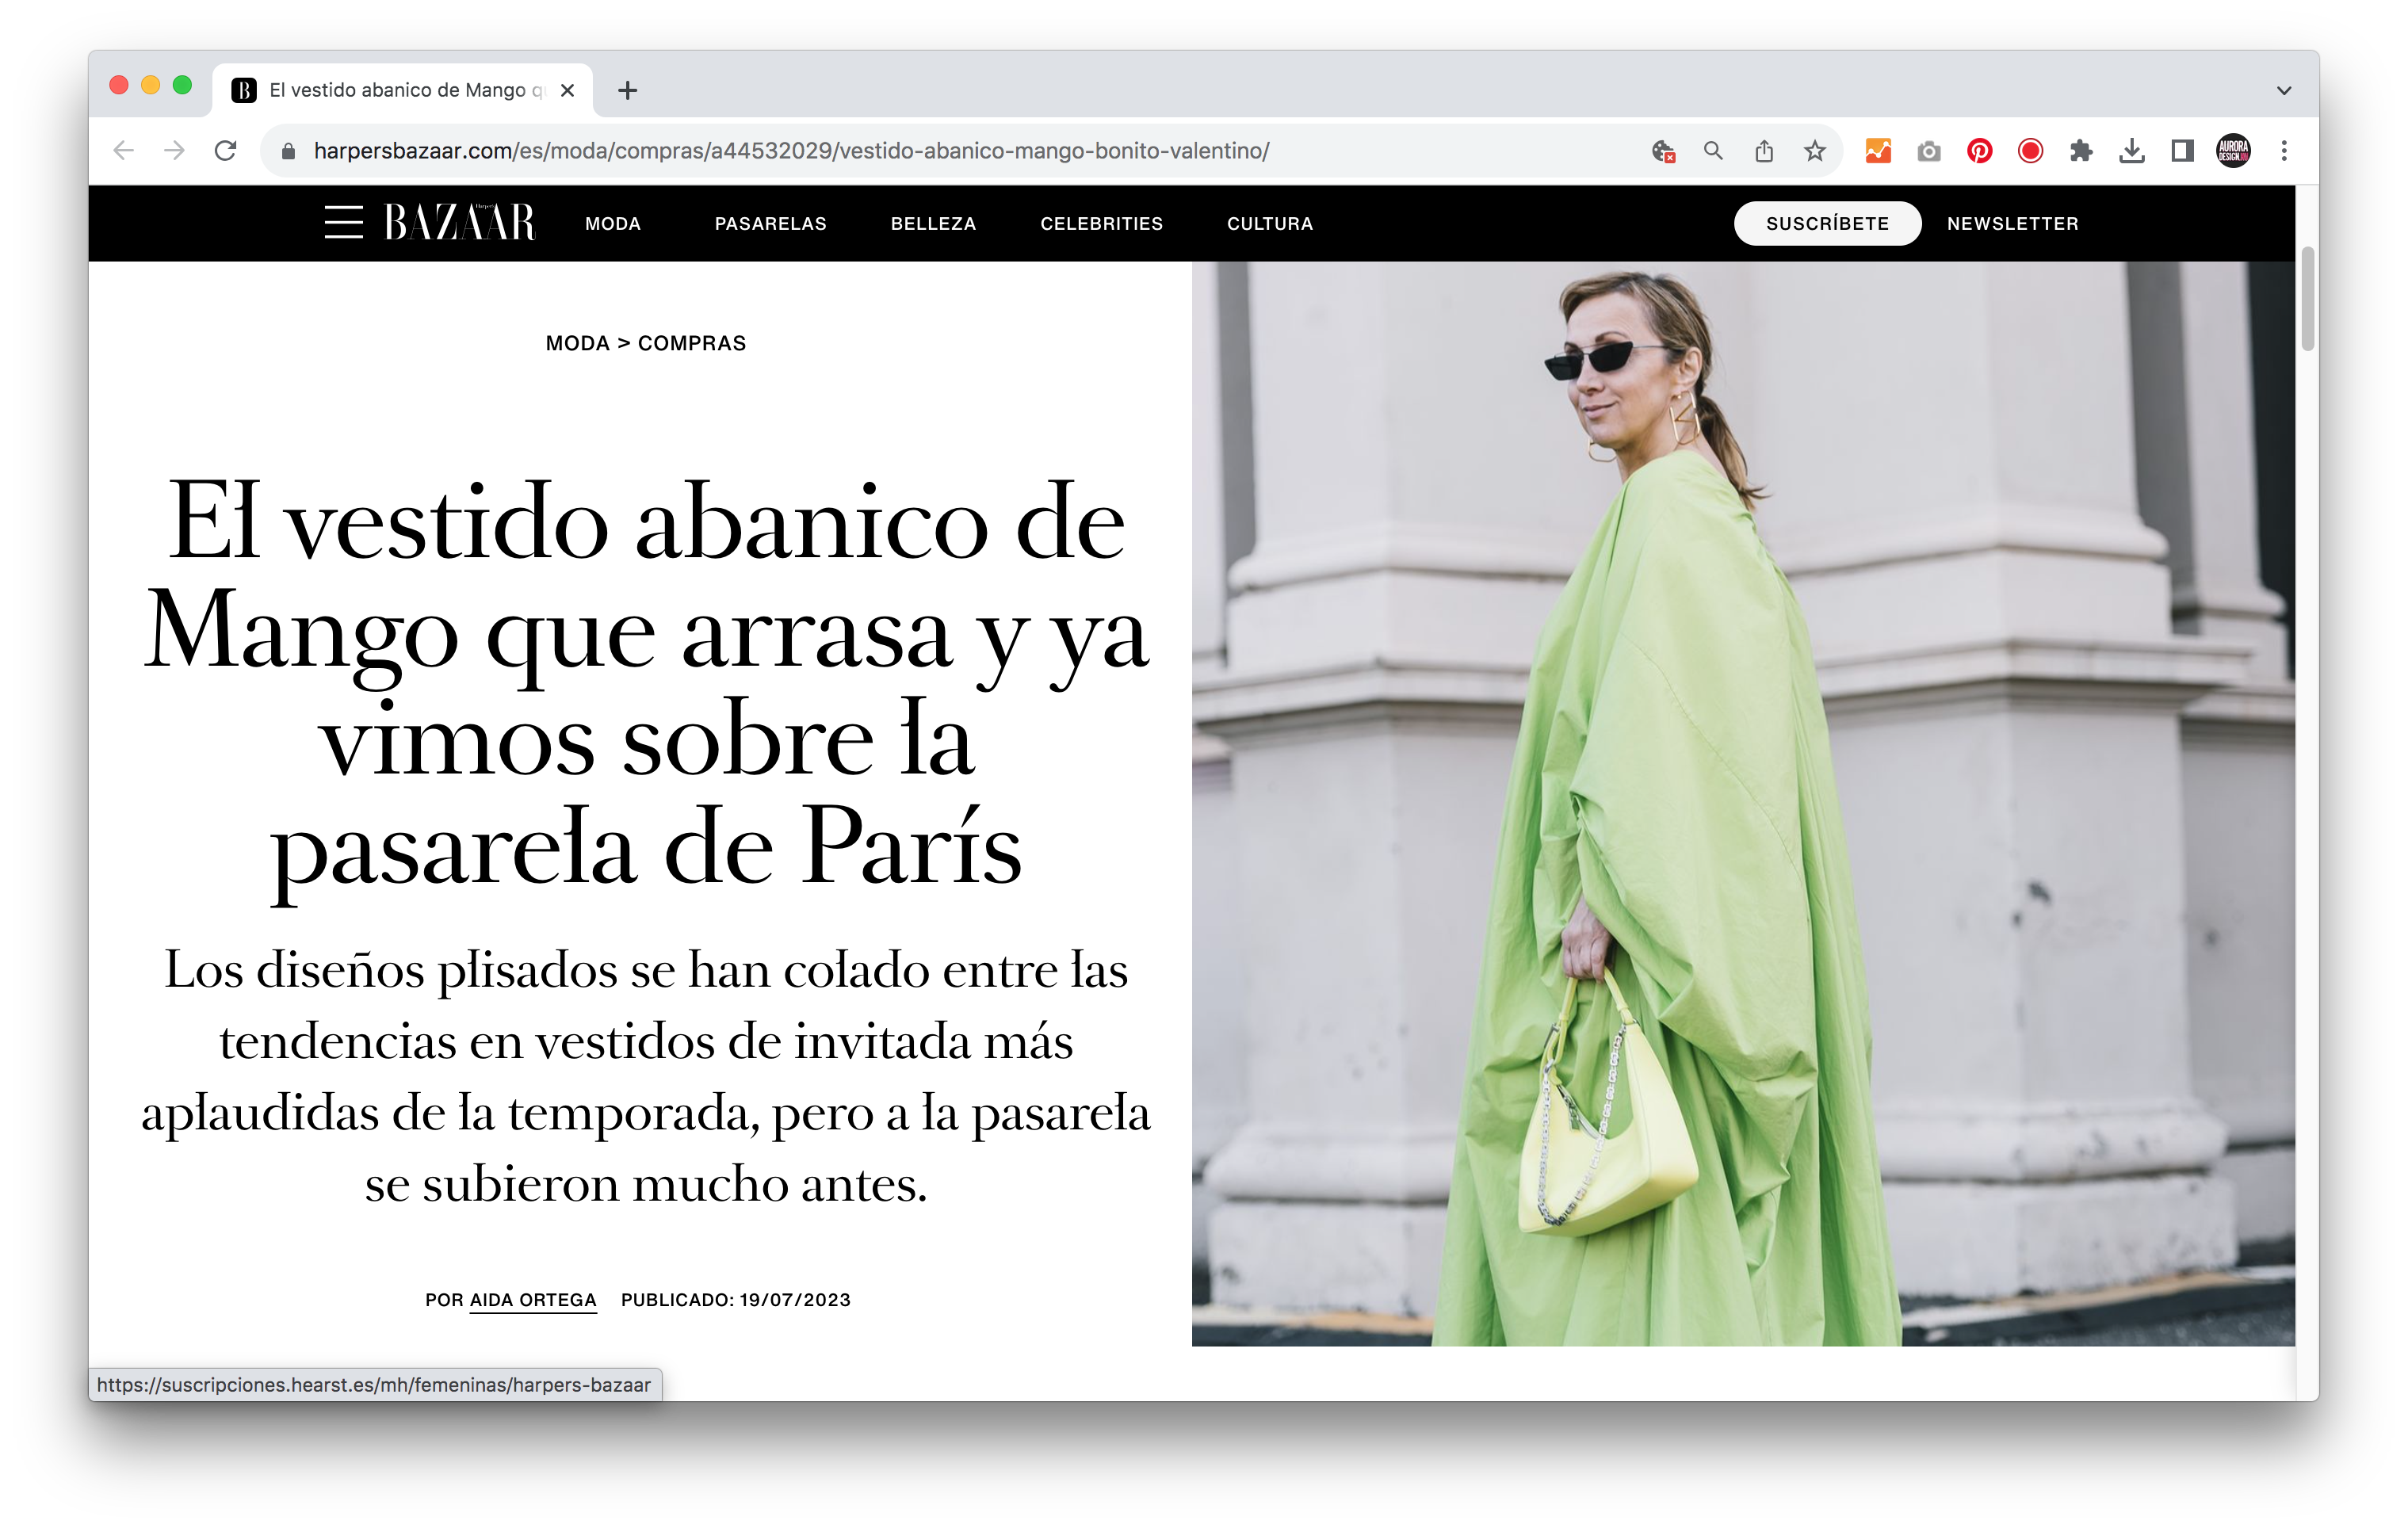Open Bazaar hamburger menu

343,222
